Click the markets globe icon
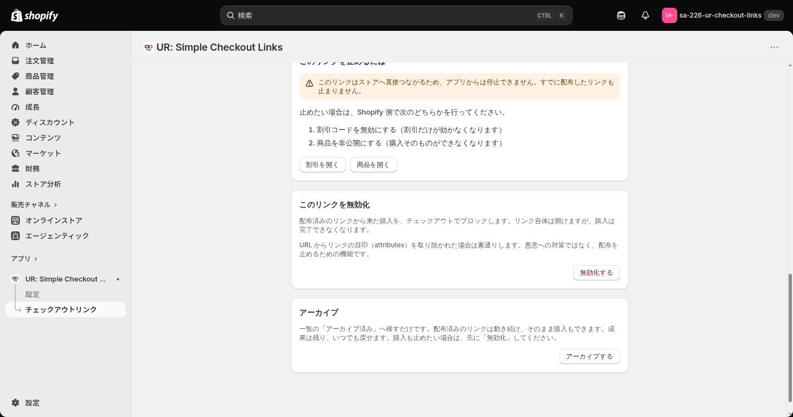 point(15,153)
